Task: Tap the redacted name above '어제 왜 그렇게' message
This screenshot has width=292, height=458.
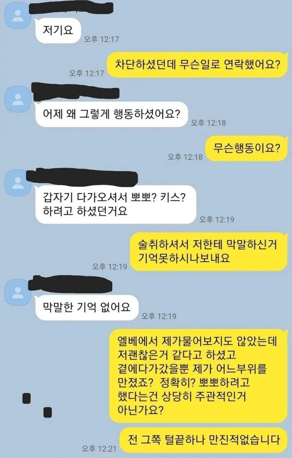Action: pos(76,91)
